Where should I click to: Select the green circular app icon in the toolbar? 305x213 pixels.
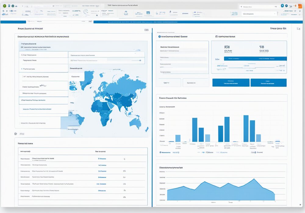4,5
